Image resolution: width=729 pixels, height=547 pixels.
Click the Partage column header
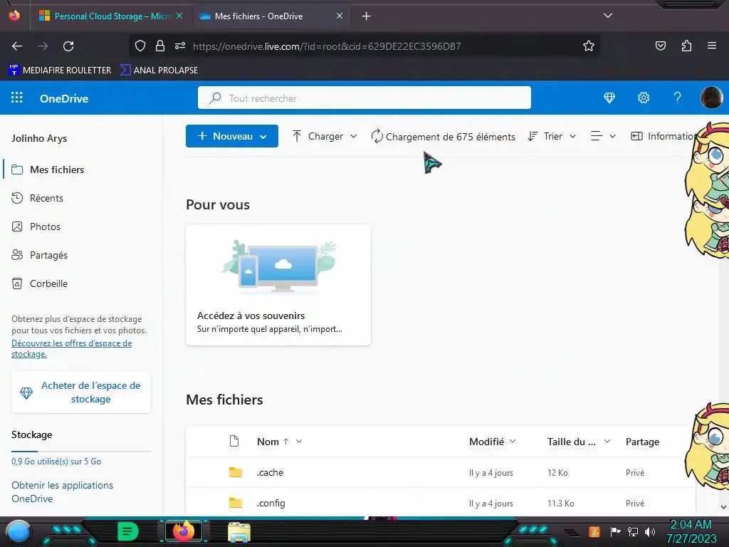coord(642,442)
